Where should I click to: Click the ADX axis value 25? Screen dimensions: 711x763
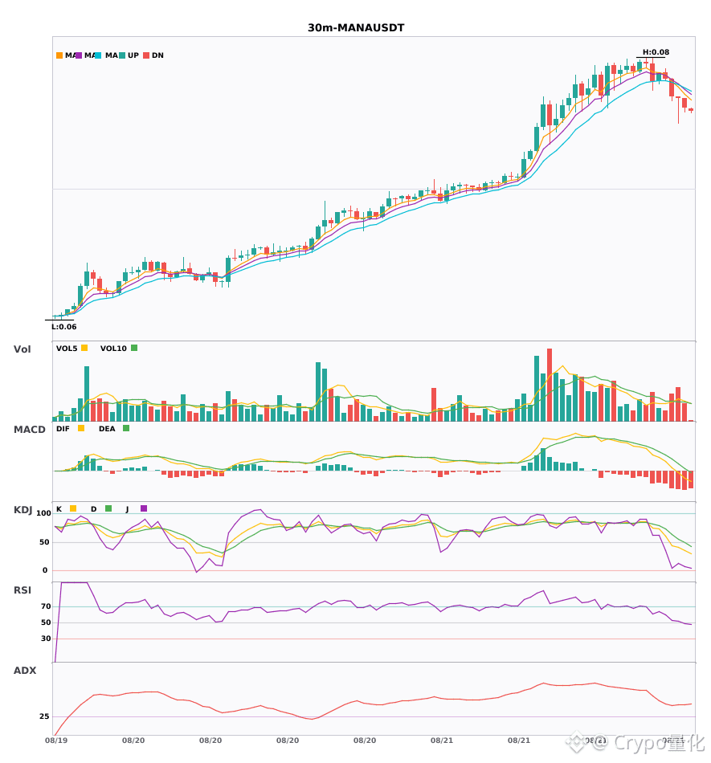coord(44,716)
